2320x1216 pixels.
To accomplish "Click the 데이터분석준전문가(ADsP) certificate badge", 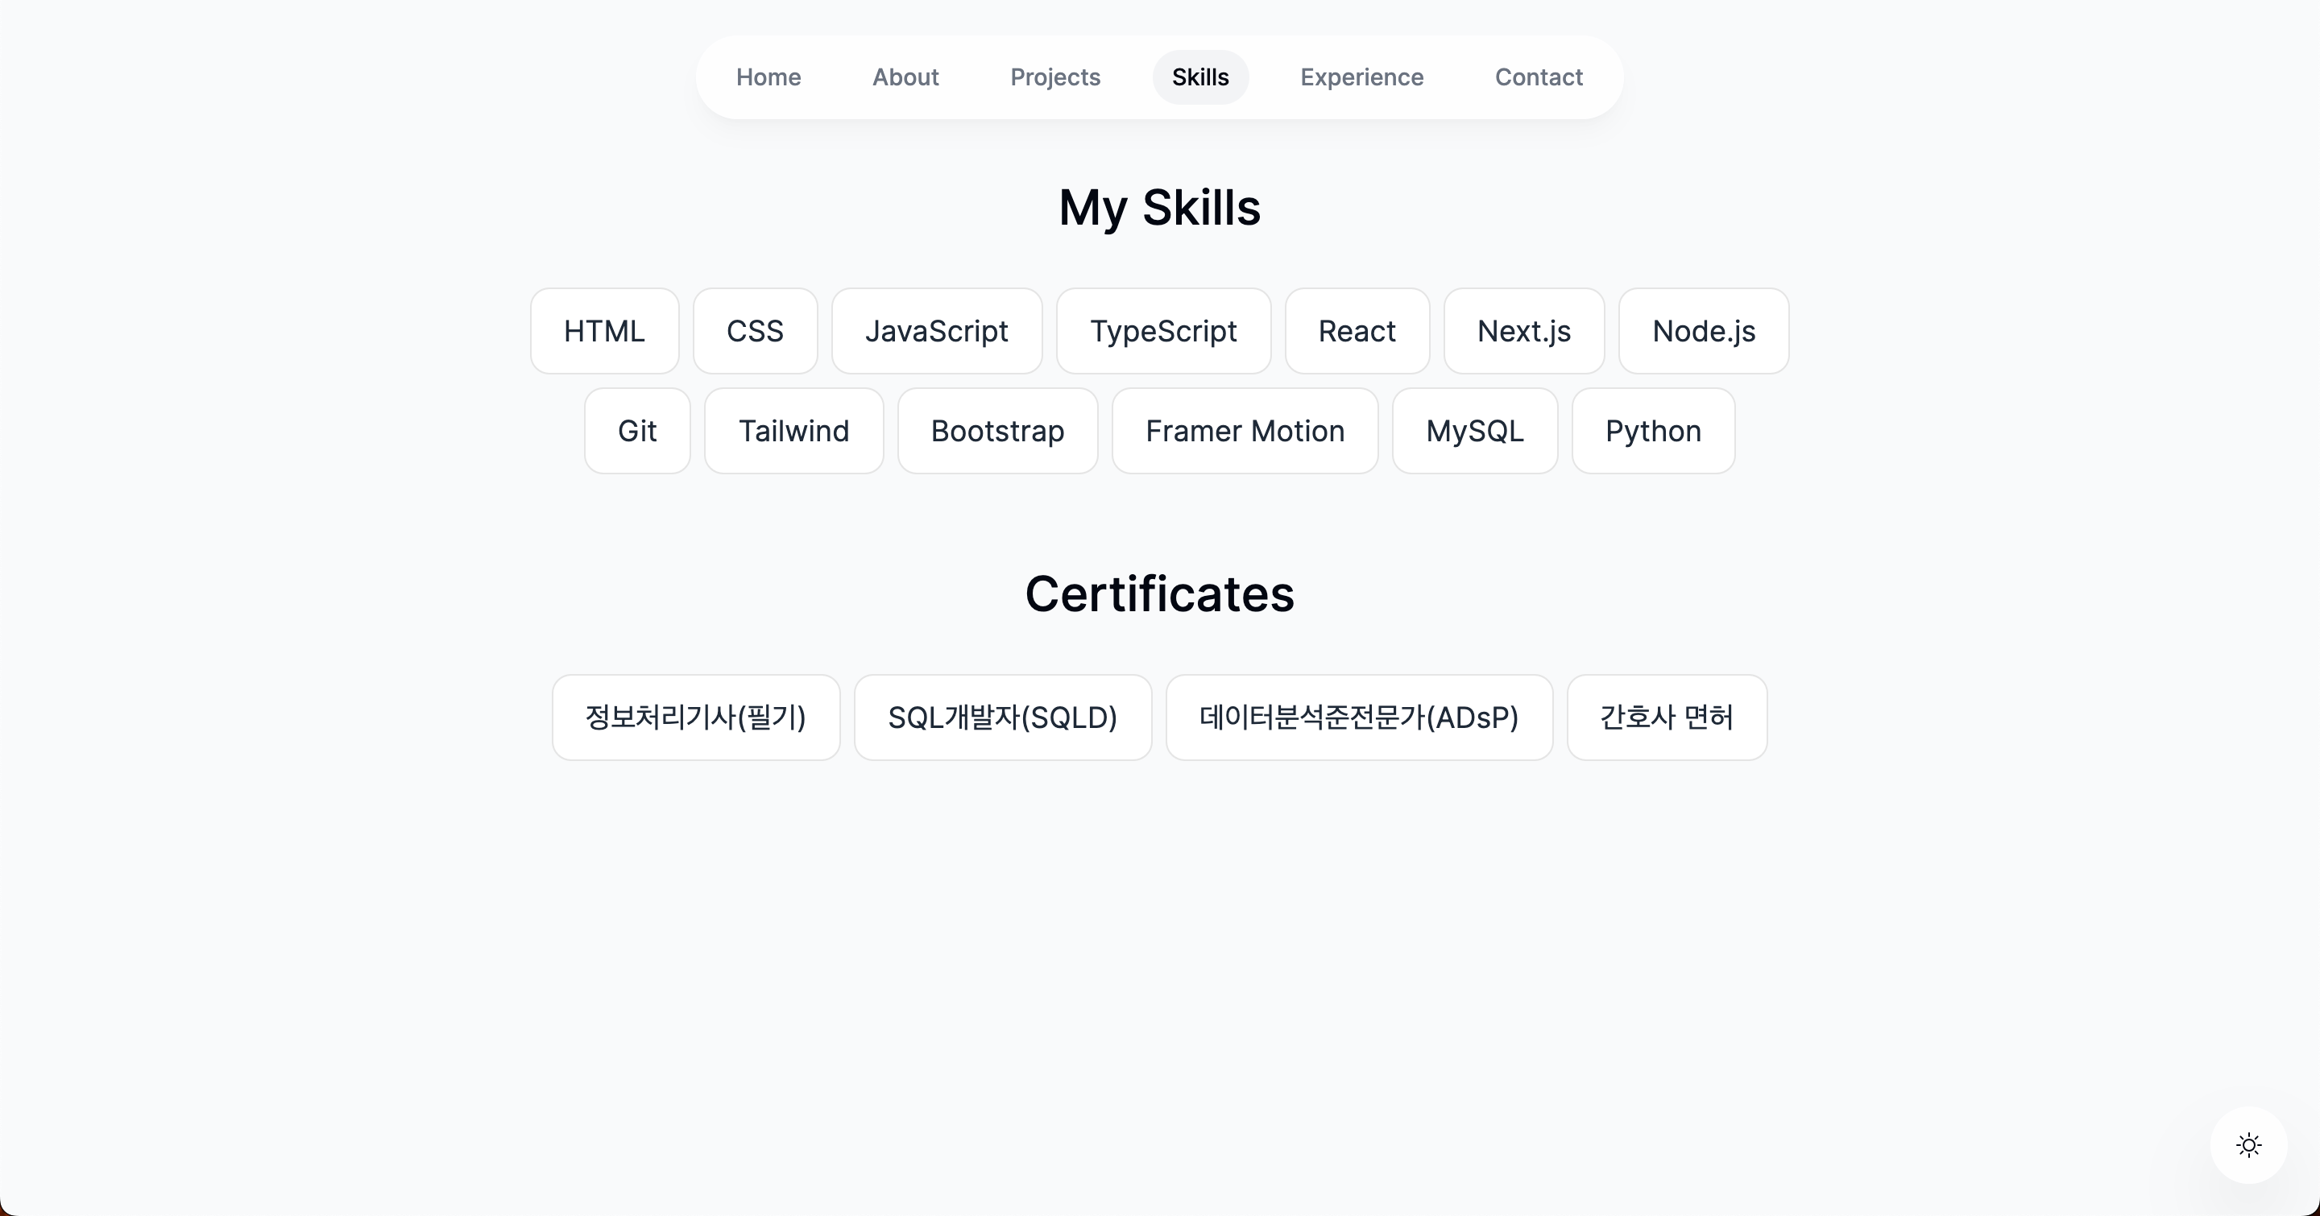I will coord(1358,718).
